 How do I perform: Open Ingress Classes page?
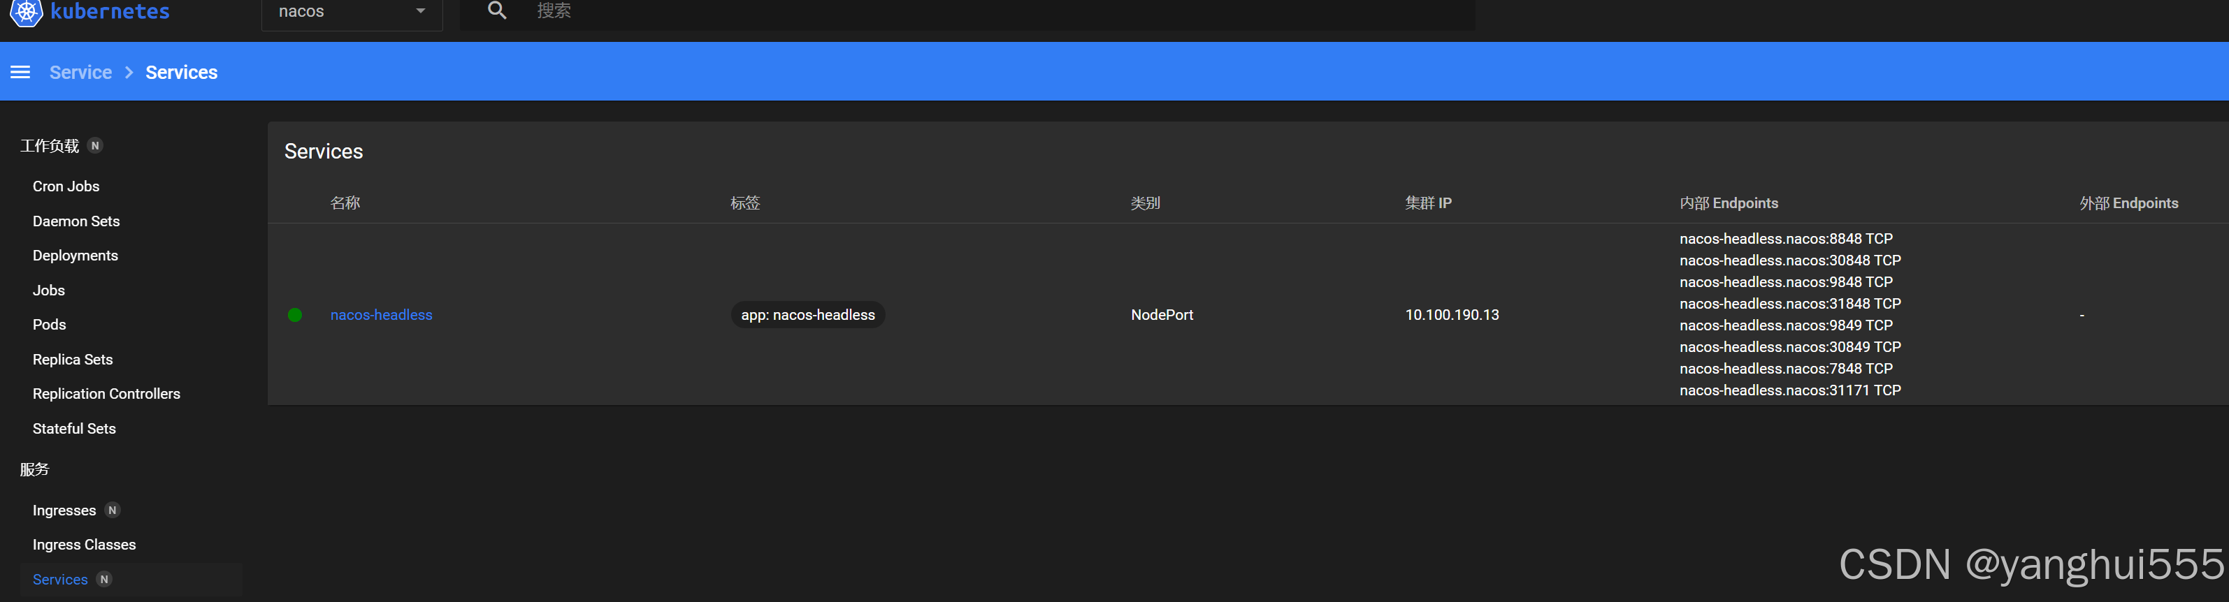tap(84, 544)
